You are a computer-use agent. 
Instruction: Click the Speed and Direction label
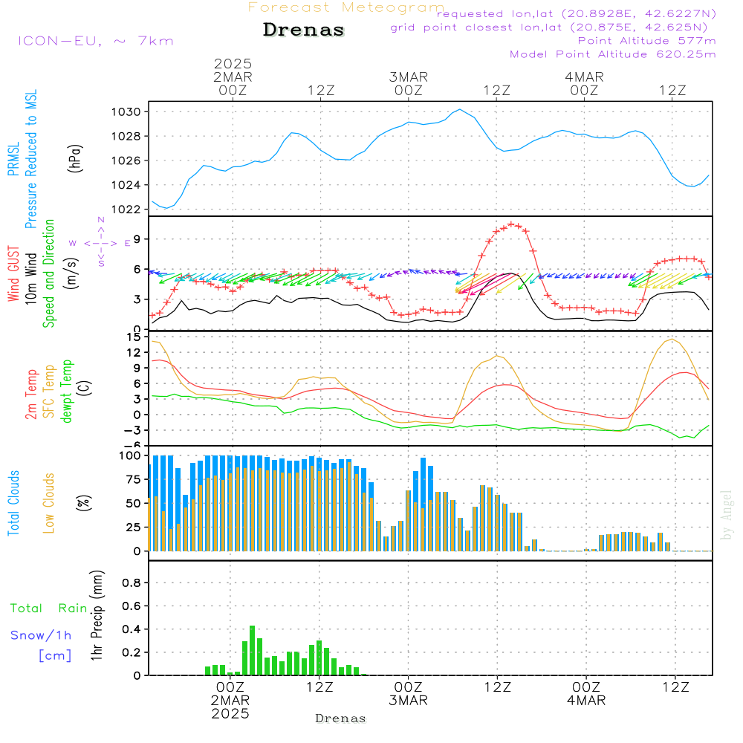48,273
